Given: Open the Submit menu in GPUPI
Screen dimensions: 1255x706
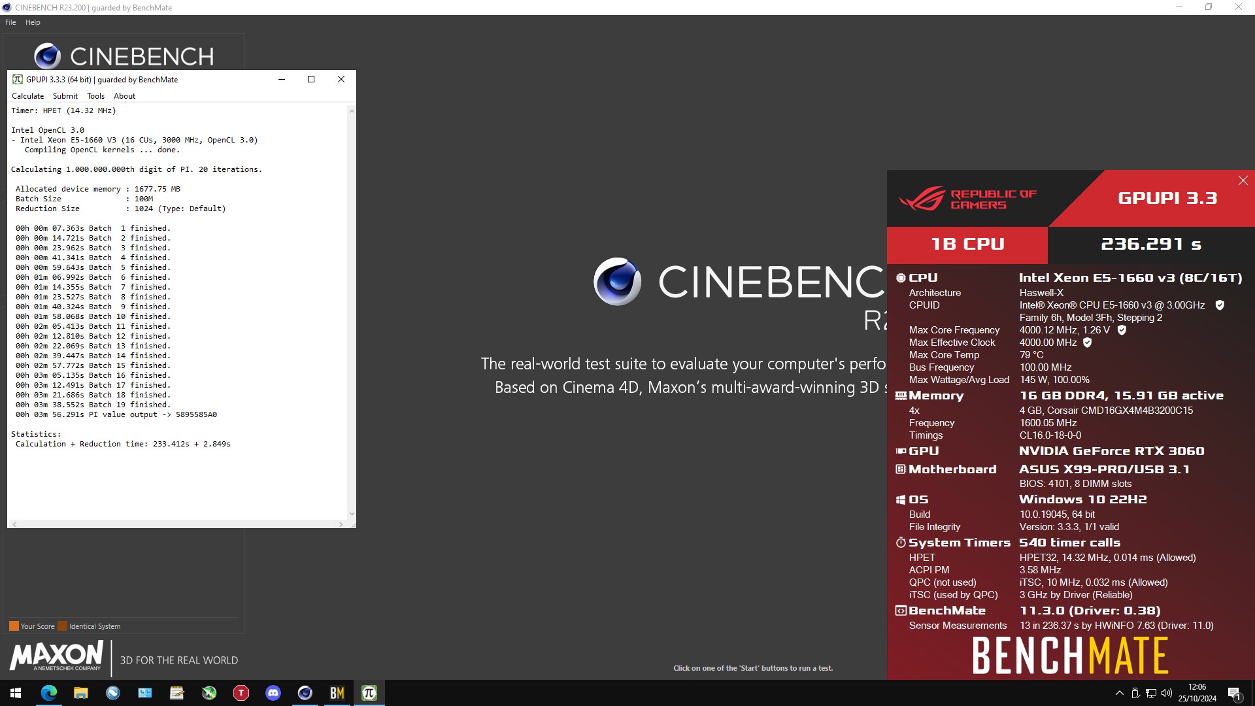Looking at the screenshot, I should tap(65, 96).
